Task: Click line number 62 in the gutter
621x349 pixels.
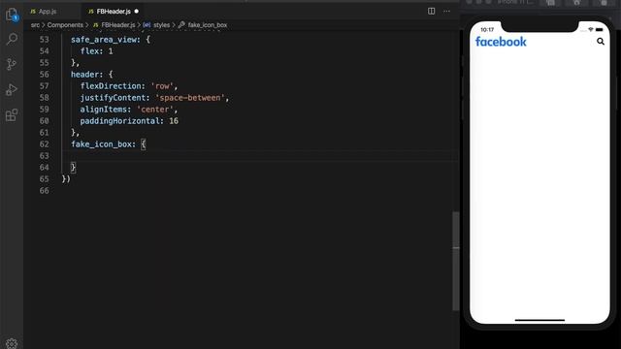Action: (x=44, y=144)
